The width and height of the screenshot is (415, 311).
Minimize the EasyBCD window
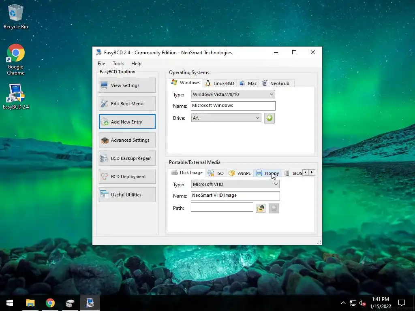coord(276,52)
